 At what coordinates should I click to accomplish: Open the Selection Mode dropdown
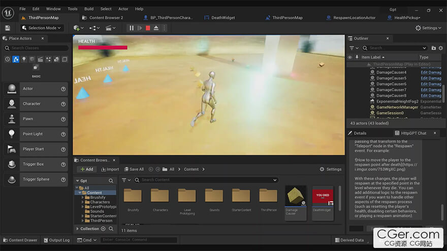point(42,28)
